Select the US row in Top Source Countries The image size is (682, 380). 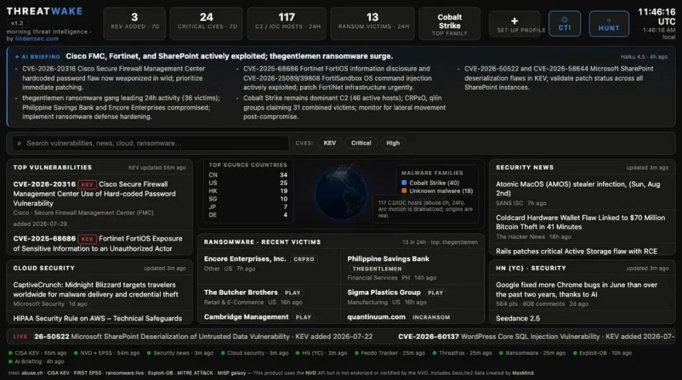(x=248, y=183)
